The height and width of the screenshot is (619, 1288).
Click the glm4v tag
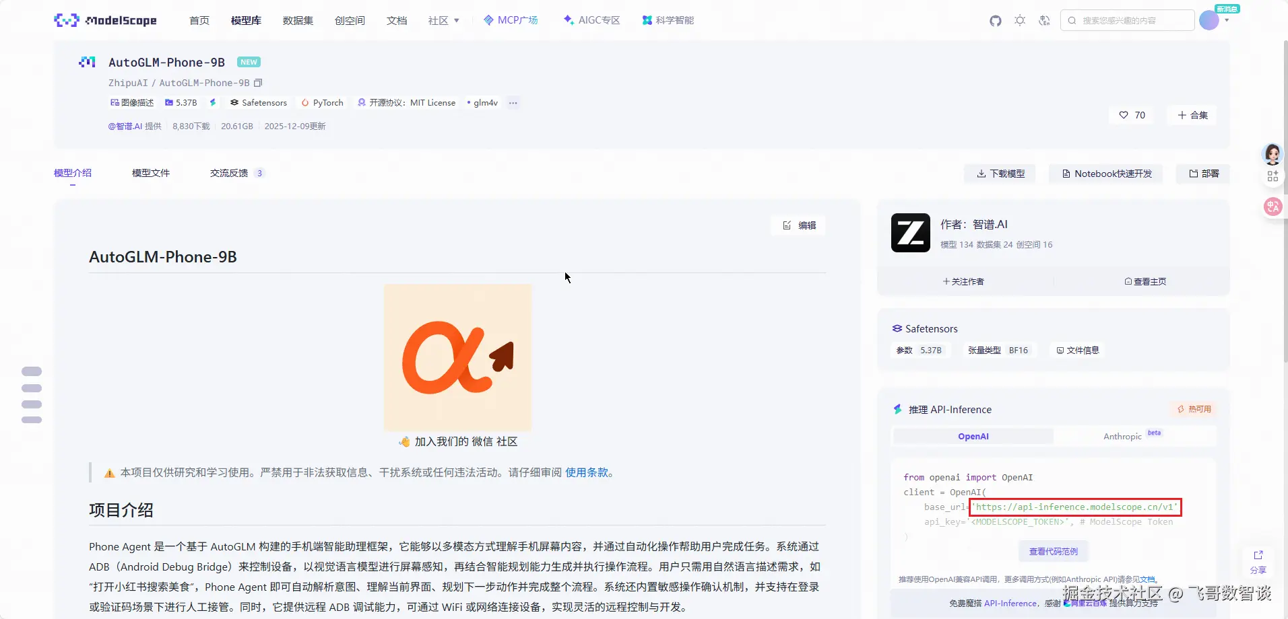click(482, 103)
